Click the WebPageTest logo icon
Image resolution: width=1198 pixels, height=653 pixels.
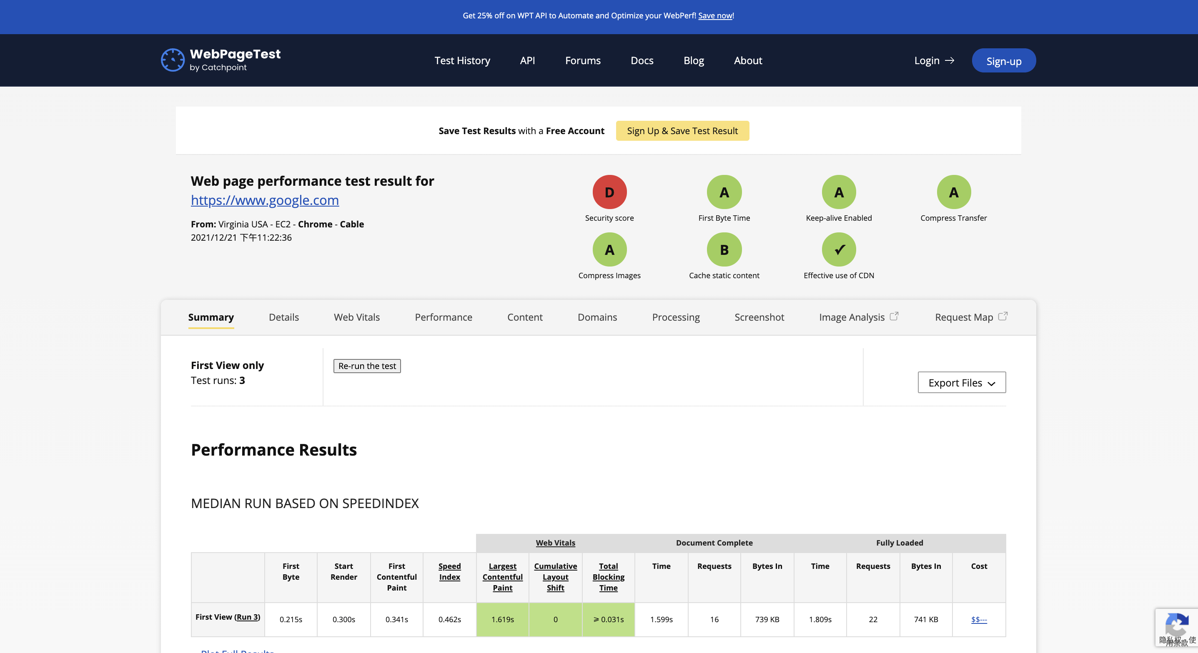point(173,60)
